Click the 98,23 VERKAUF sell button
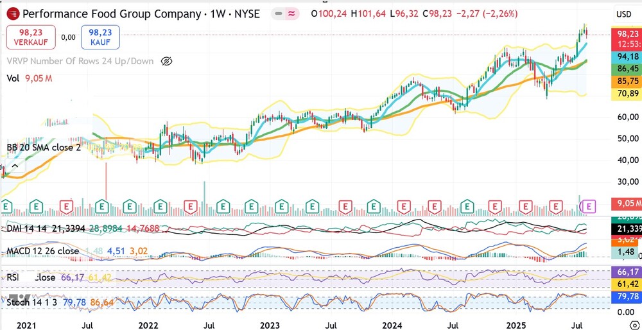 pyautogui.click(x=31, y=37)
